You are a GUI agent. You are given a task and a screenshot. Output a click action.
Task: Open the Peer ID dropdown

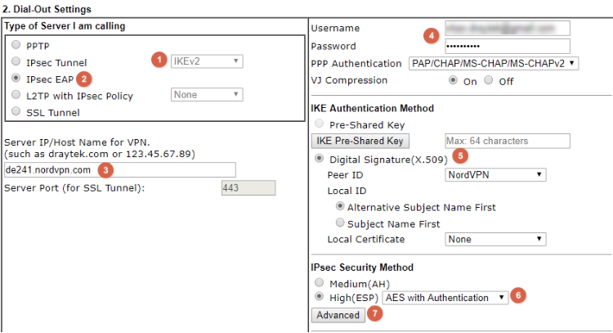(x=495, y=174)
